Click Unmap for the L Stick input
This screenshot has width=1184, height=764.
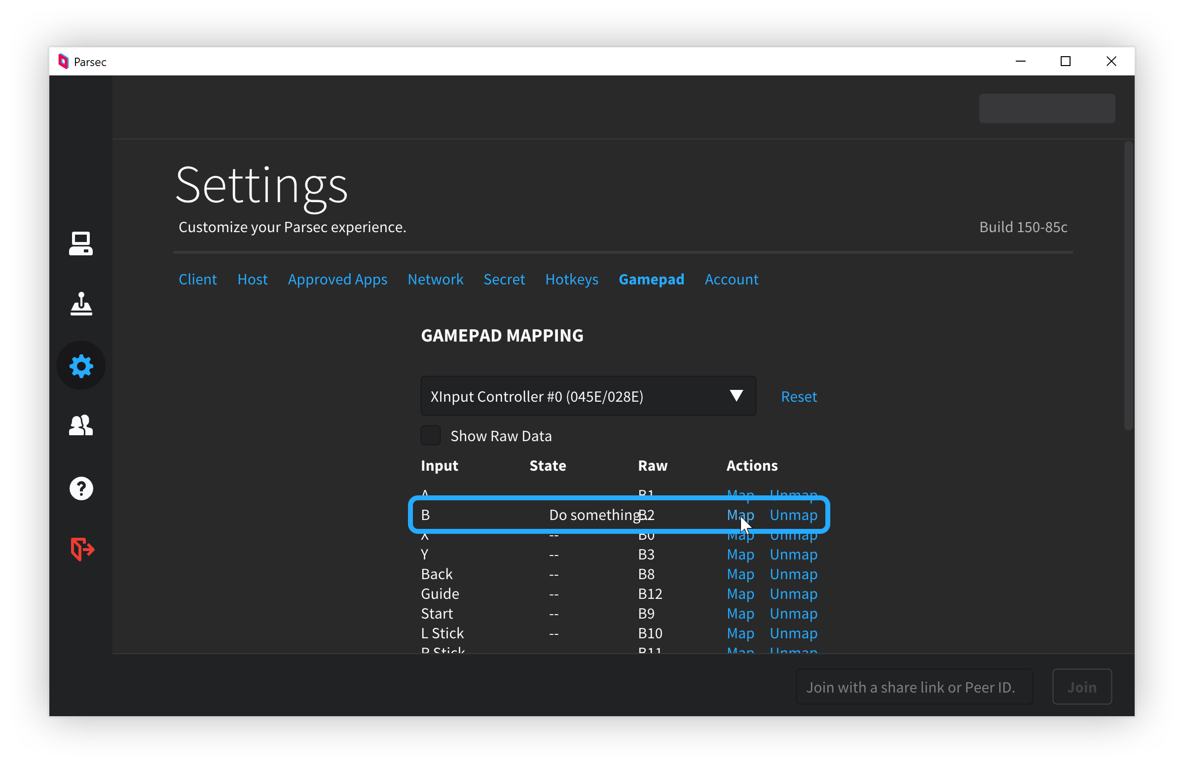pyautogui.click(x=793, y=633)
